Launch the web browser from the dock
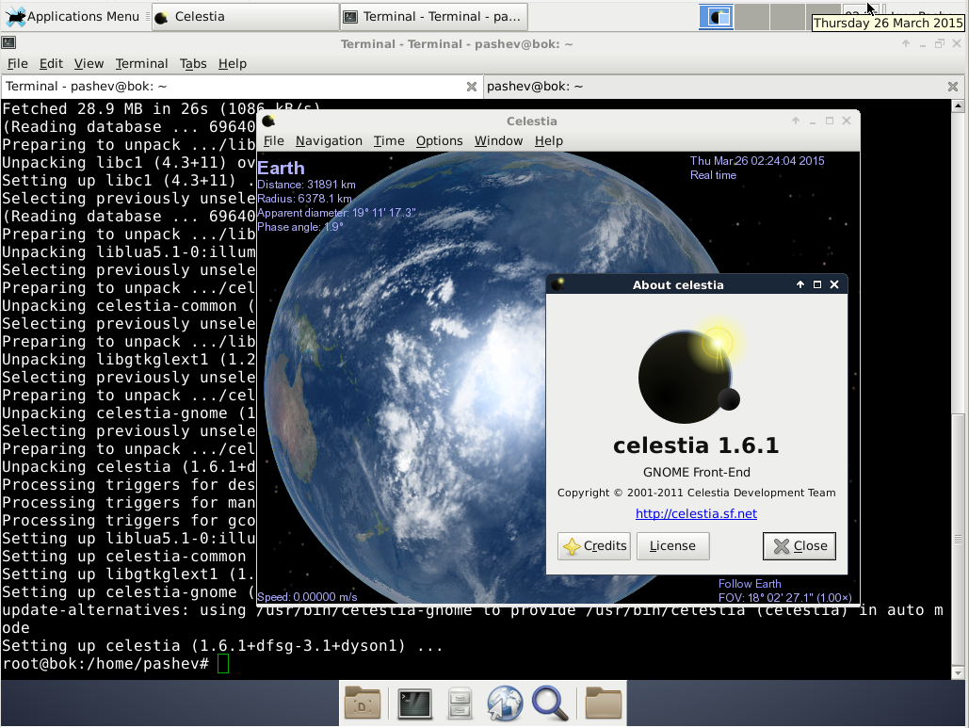Image resolution: width=969 pixels, height=728 pixels. pos(505,704)
